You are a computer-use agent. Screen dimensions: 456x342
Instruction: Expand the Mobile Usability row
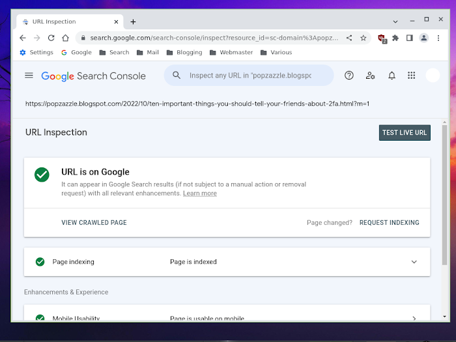tap(414, 319)
